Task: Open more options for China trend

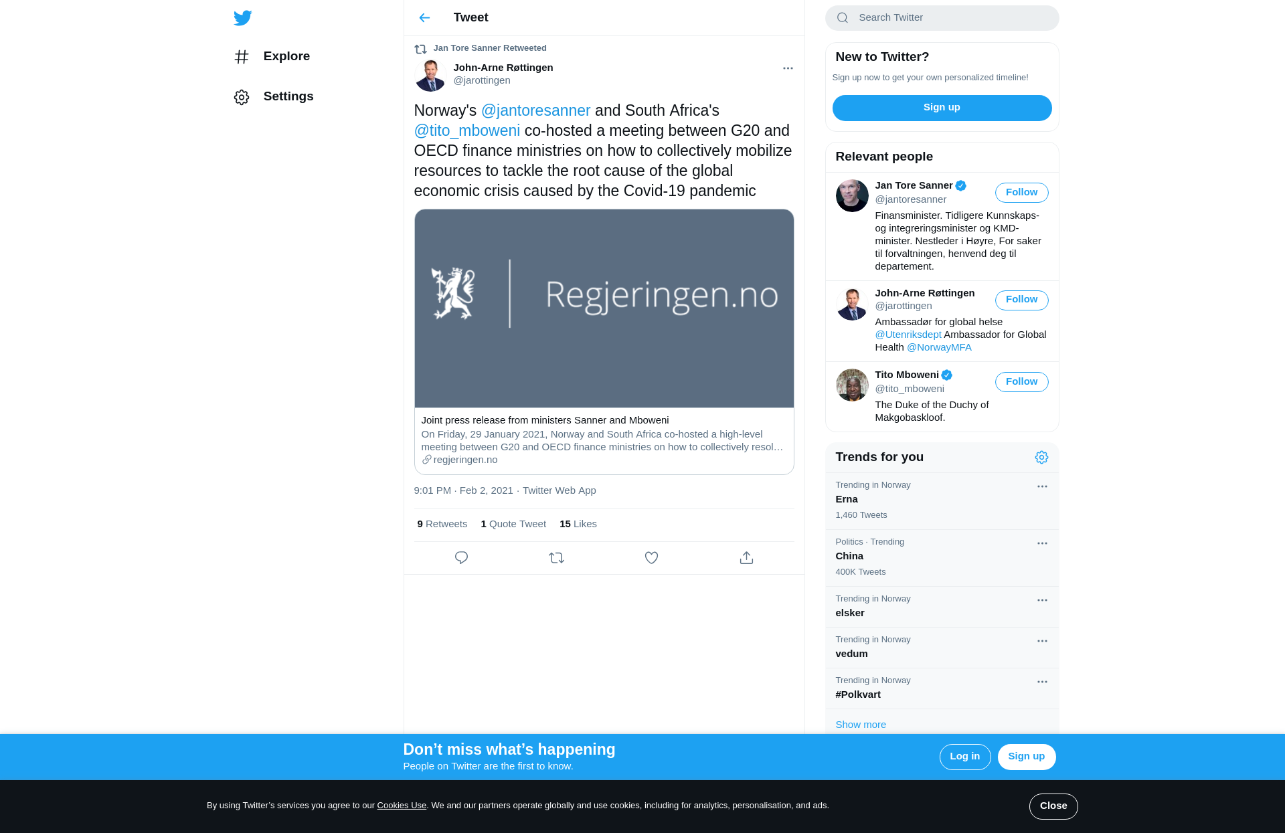Action: (1042, 543)
